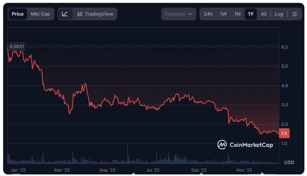Image resolution: width=307 pixels, height=176 pixels.
Task: Select the Price tab
Action: [18, 14]
